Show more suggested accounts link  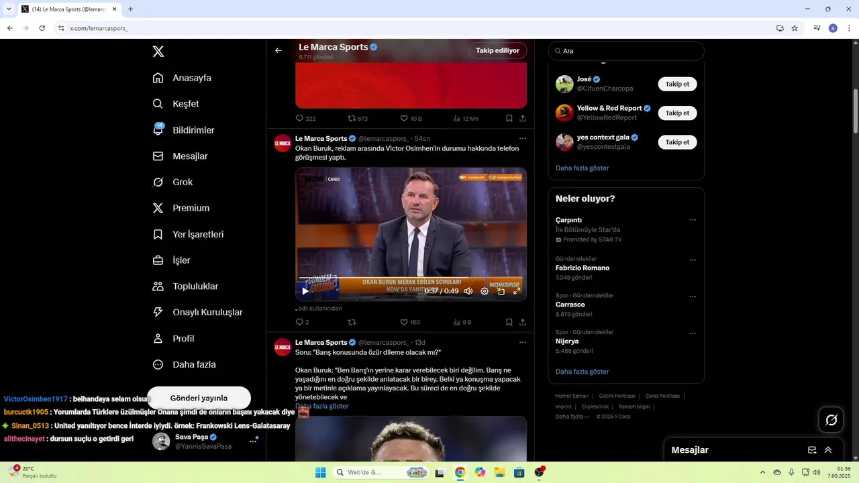tap(582, 168)
